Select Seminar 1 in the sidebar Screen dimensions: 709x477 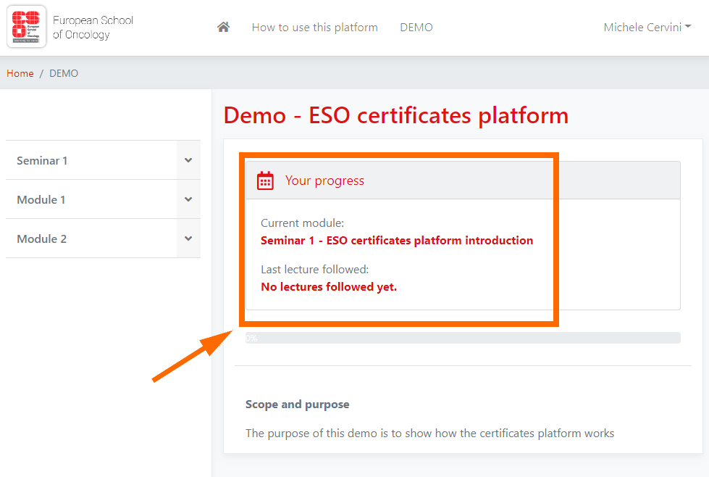click(42, 160)
